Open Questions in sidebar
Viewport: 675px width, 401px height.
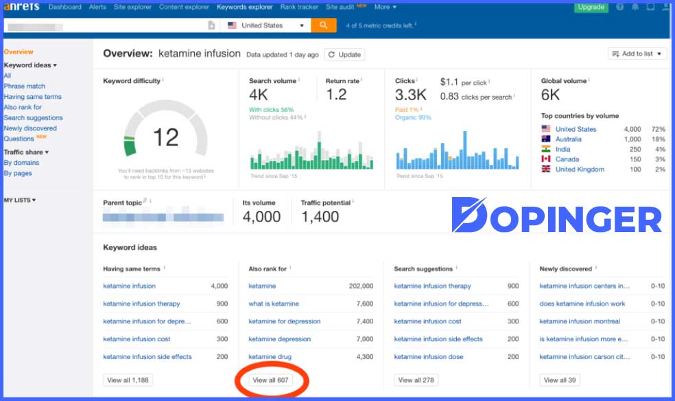click(x=19, y=139)
